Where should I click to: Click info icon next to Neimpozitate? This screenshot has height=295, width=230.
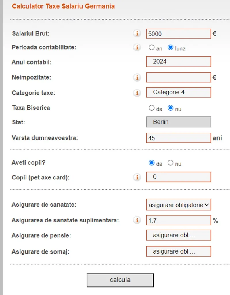[137, 77]
